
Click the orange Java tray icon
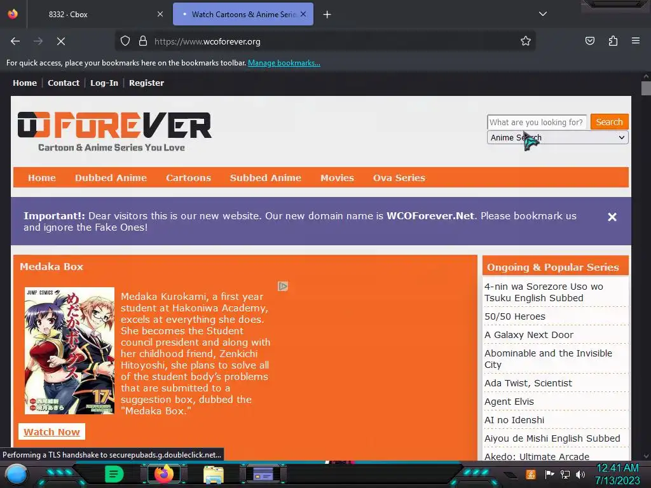point(531,474)
